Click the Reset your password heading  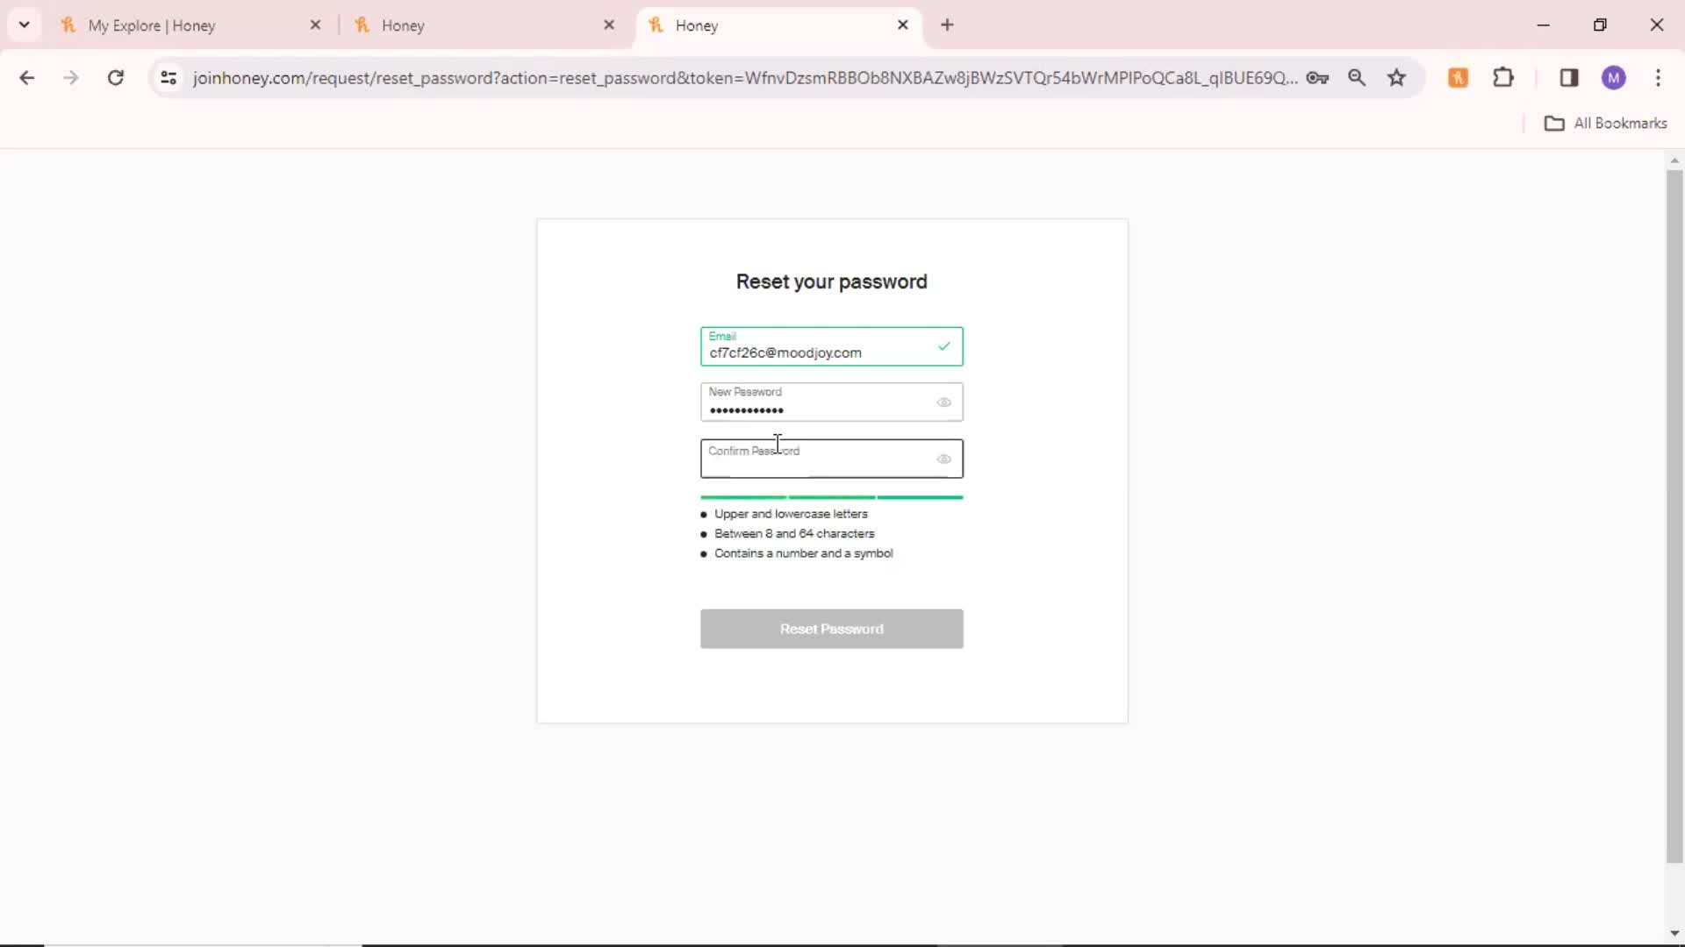(831, 281)
